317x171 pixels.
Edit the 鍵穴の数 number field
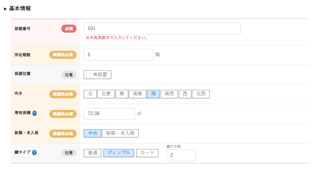pos(181,155)
